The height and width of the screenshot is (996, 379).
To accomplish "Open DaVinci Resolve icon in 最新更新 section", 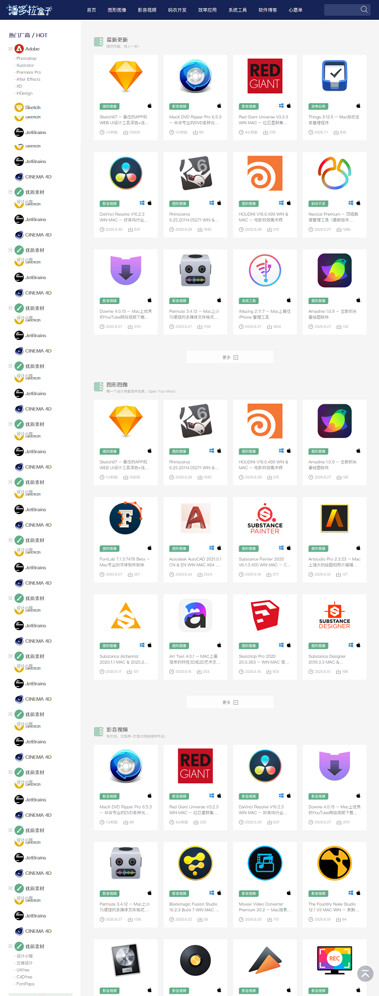I will click(x=126, y=173).
